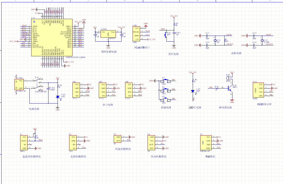Viewport: 283px width, 184px height.
Task: Click the 'LED灯电路' label
Action: tap(195, 107)
